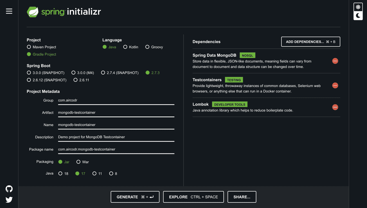Image resolution: width=367 pixels, height=208 pixels.
Task: Remove Lombok dependency
Action: (335, 107)
